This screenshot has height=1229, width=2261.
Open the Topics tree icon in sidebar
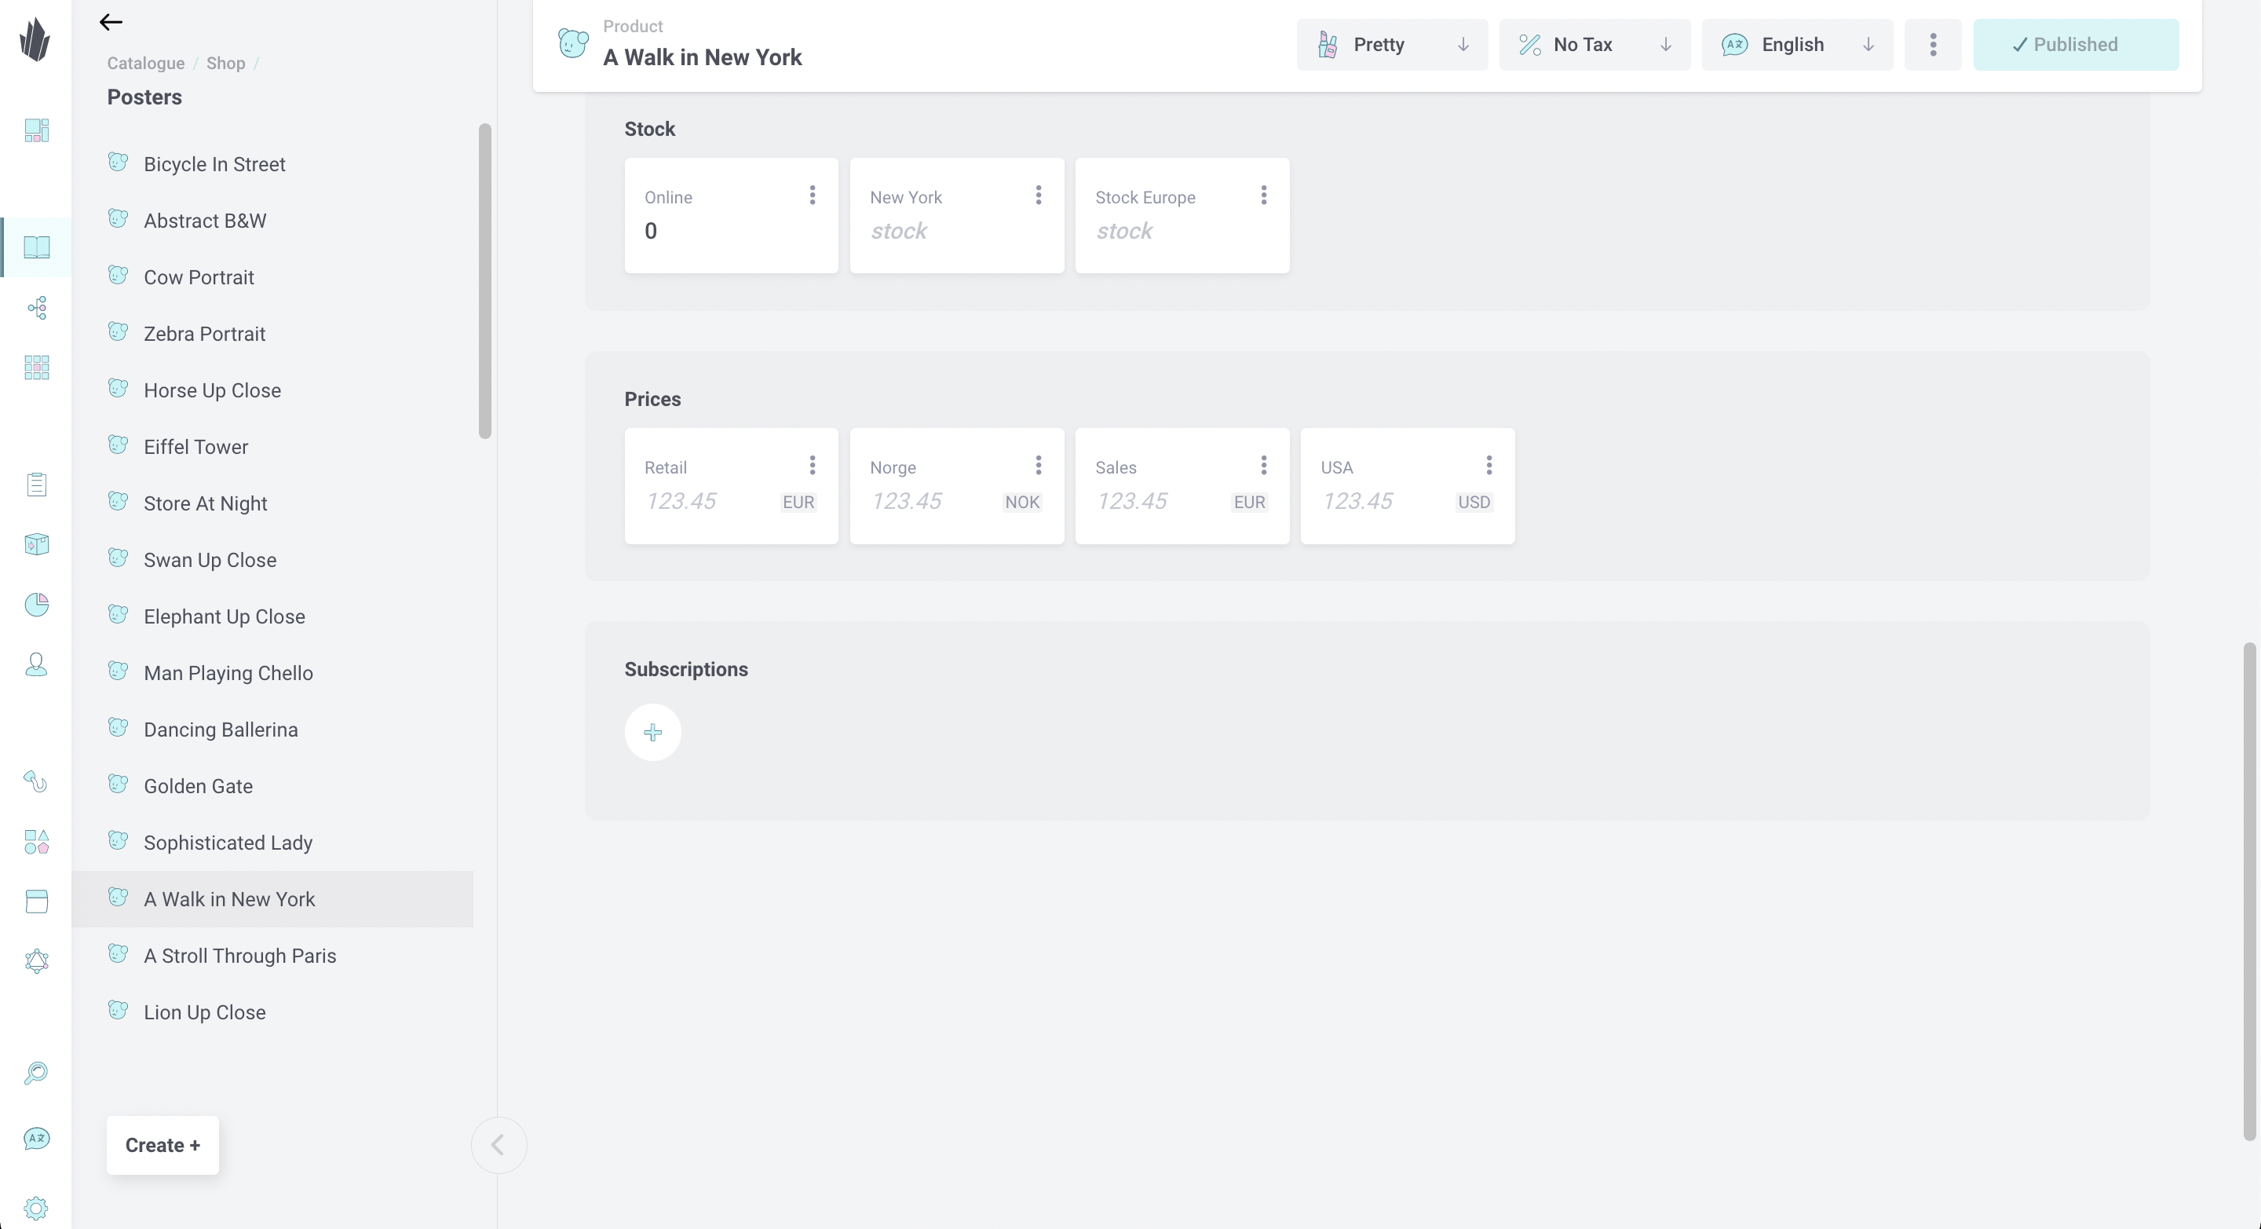(36, 307)
